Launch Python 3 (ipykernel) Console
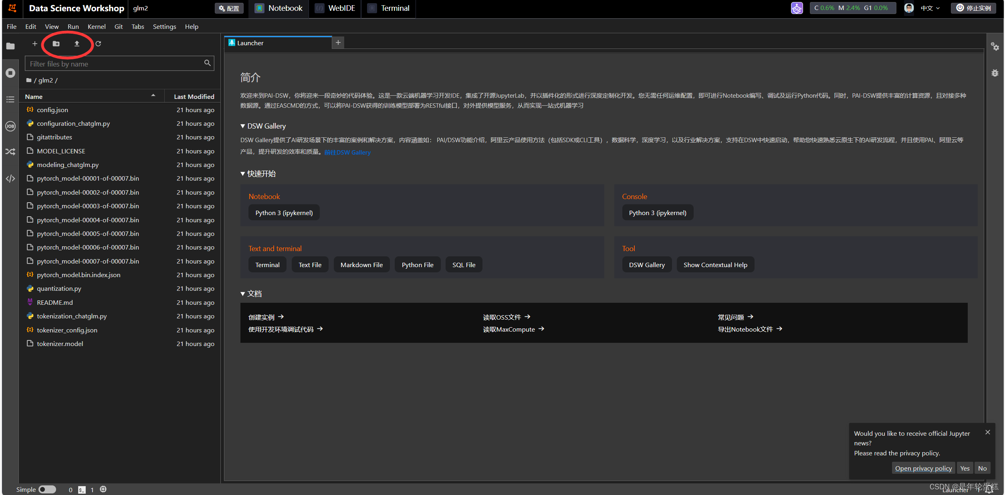1005x495 pixels. tap(658, 213)
